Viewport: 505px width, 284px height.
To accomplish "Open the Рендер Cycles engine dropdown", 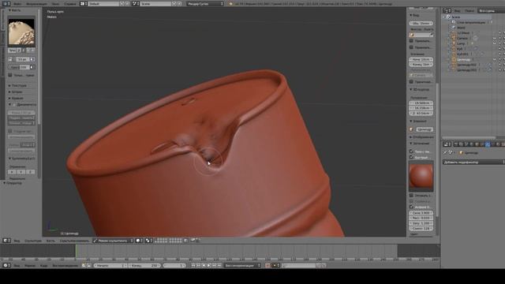I will (x=205, y=4).
